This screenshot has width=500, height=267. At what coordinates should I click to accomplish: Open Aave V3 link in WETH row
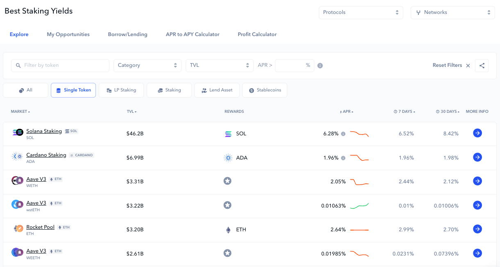click(x=36, y=179)
